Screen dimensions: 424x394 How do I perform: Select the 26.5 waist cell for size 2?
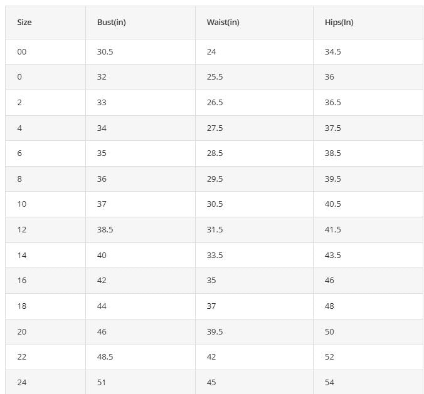click(215, 103)
